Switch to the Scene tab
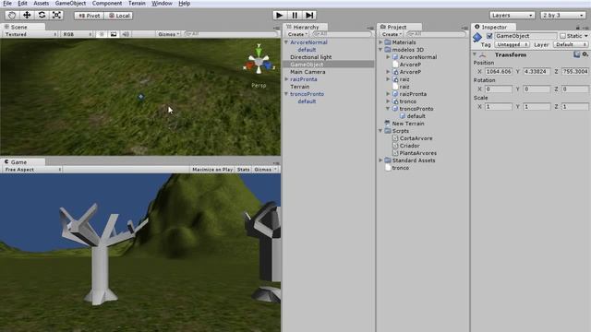Screen dimensions: 591x332 [22, 27]
